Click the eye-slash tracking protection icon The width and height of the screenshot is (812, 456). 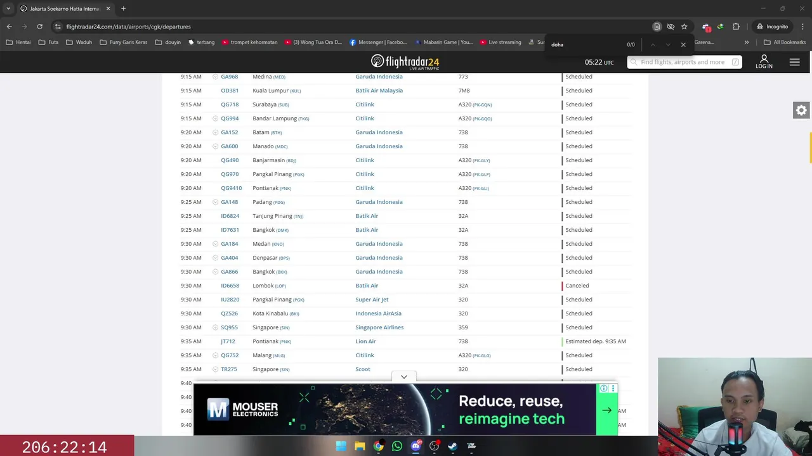click(671, 27)
